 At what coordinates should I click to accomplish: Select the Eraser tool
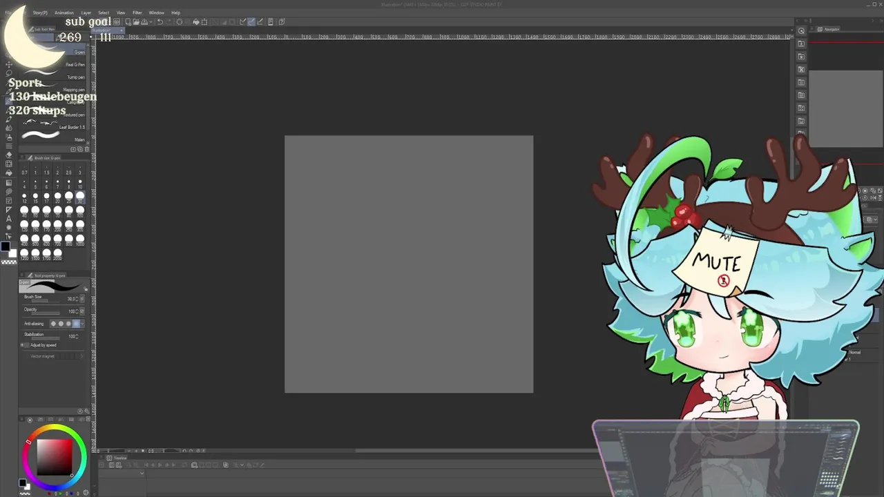point(8,155)
